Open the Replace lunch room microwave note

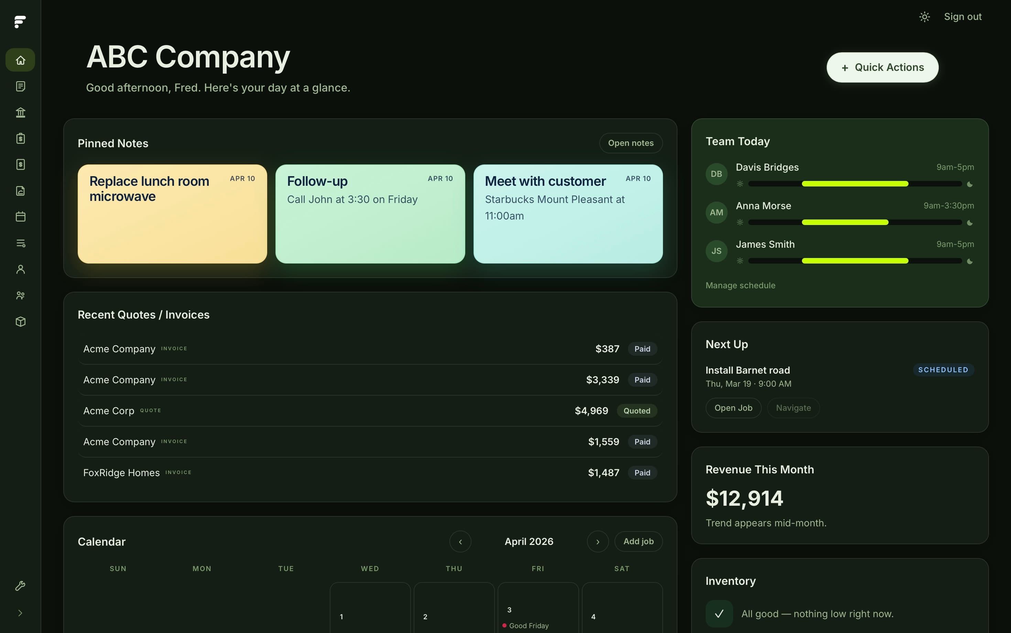pyautogui.click(x=172, y=214)
